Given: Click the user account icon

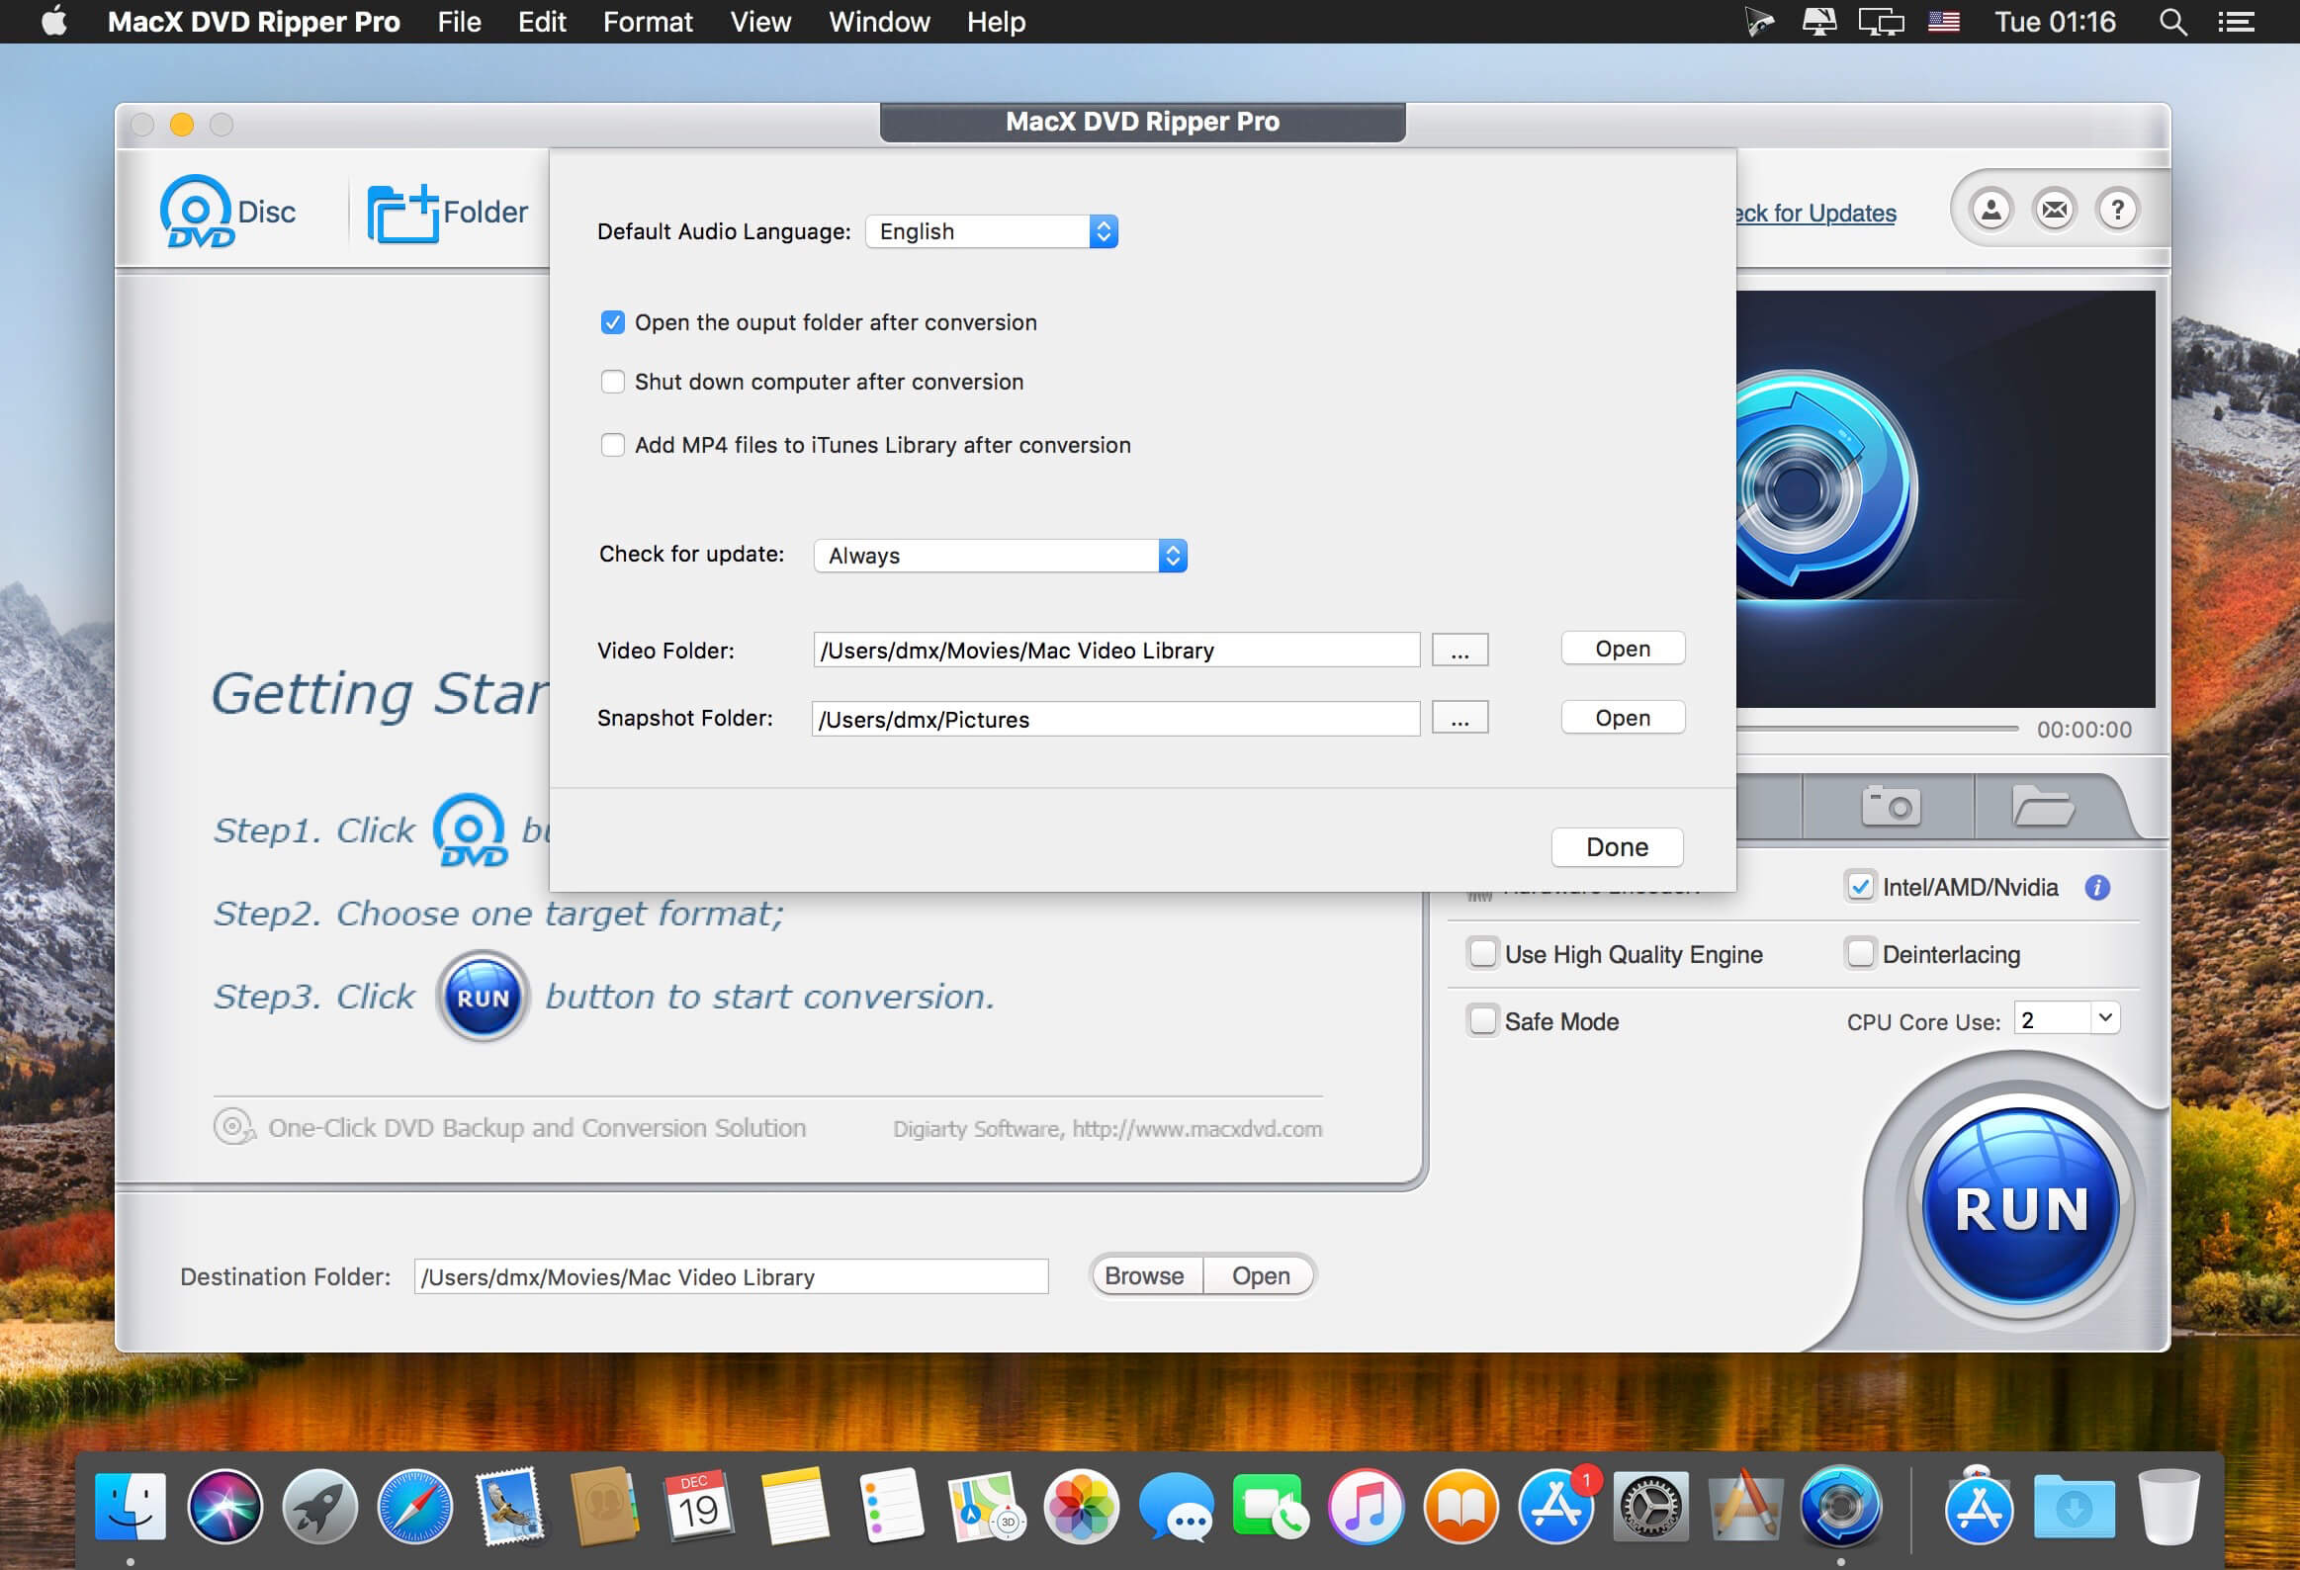Looking at the screenshot, I should (x=1990, y=212).
